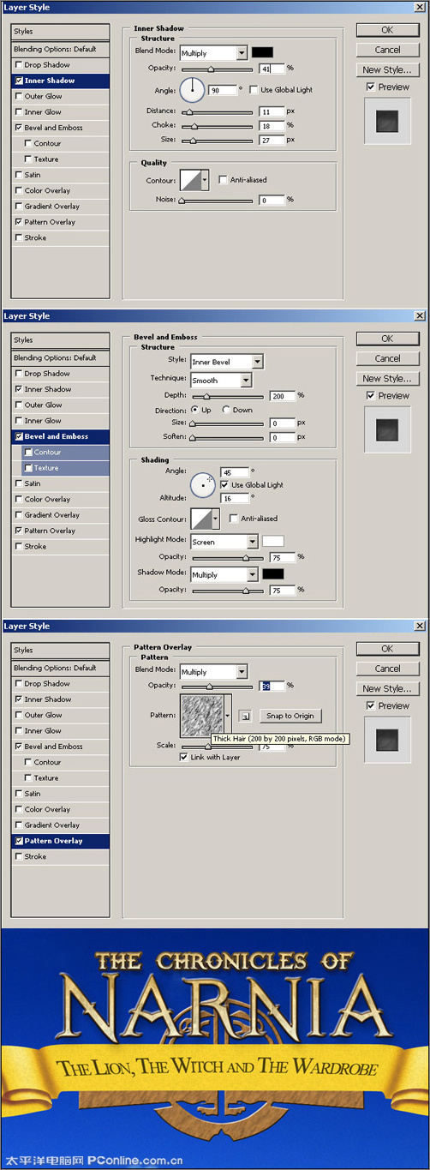Select Gradient Overlay in the Bevel and Emboss dialog list
430x1170 pixels.
click(x=61, y=515)
